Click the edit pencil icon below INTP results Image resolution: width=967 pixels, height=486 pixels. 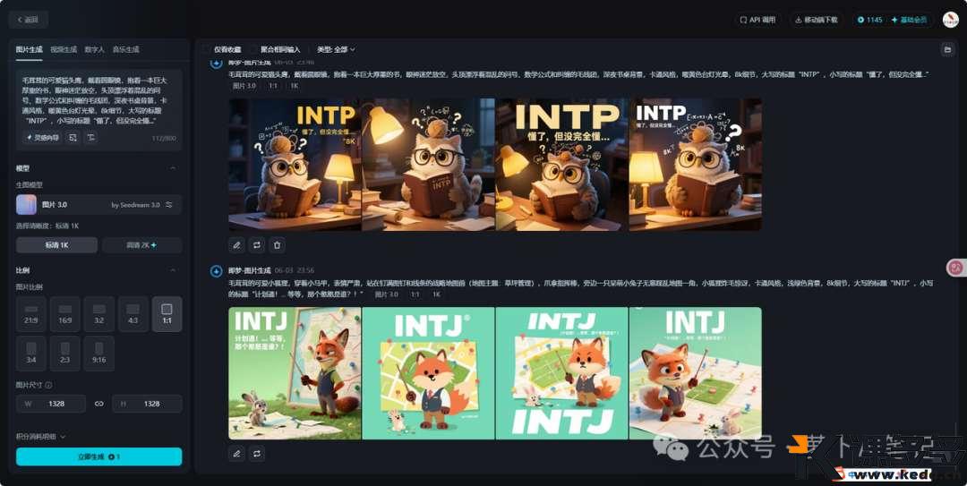point(236,244)
